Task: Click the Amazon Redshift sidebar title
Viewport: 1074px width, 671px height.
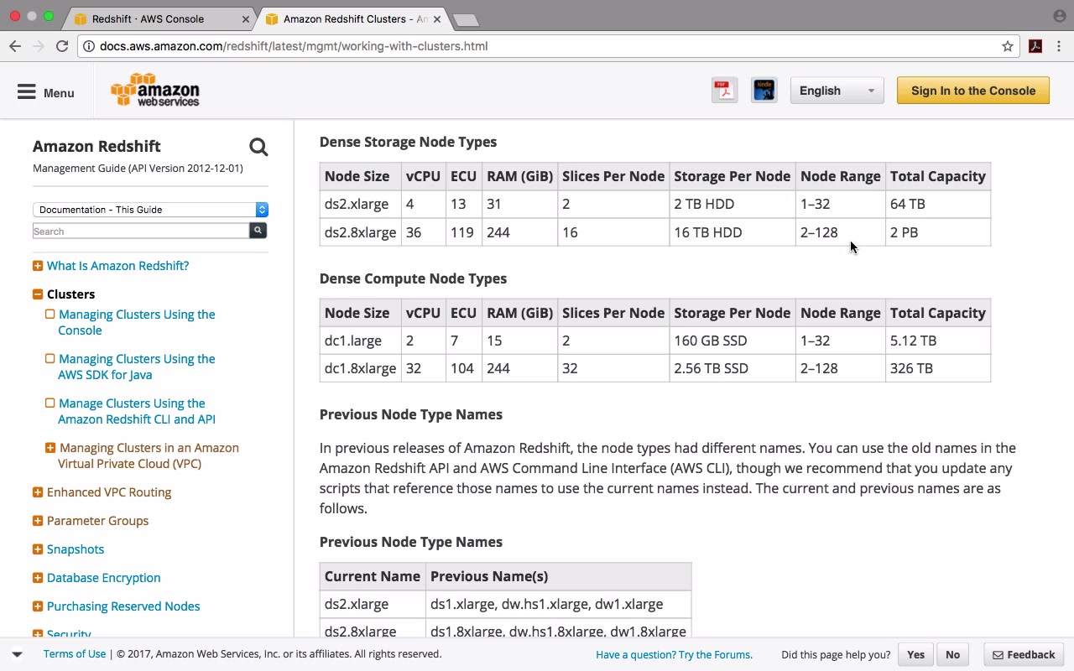Action: pos(96,146)
